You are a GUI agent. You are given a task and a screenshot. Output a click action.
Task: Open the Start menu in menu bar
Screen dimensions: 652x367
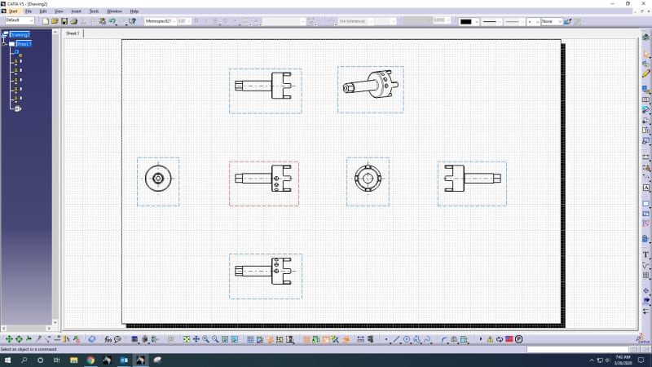click(x=13, y=11)
